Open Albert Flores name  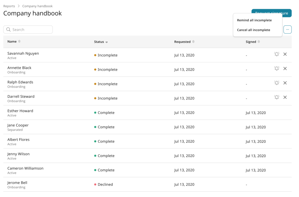point(18,139)
